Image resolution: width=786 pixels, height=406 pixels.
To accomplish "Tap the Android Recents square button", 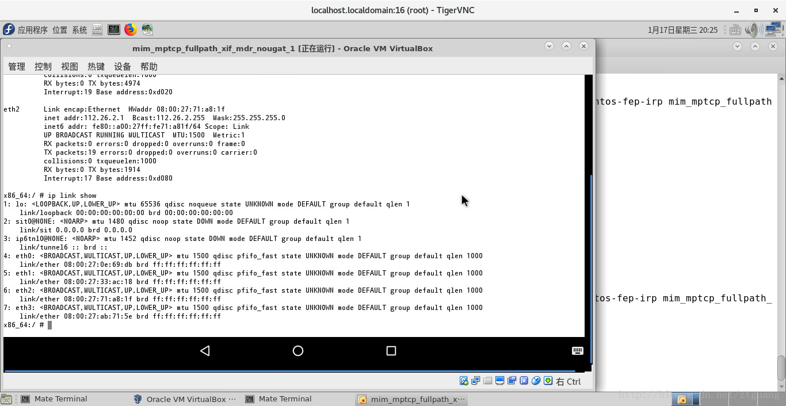I will click(391, 351).
